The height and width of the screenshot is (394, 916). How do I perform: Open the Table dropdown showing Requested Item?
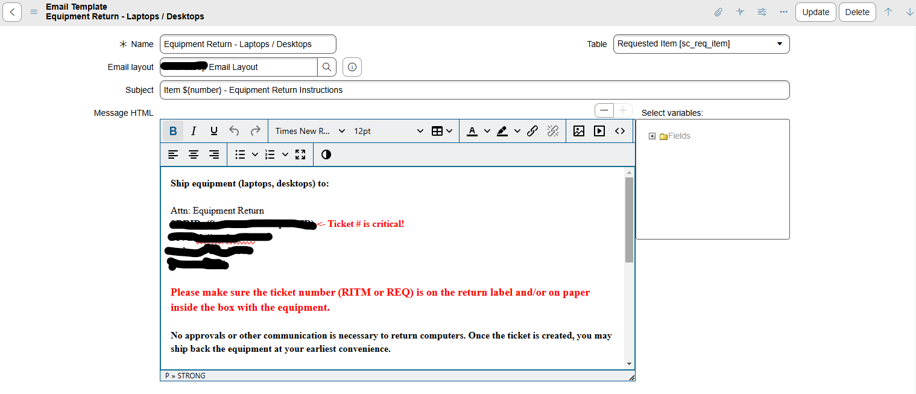(x=701, y=43)
